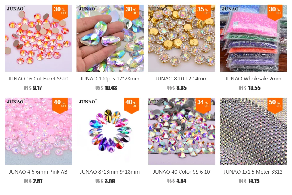Click the JUNAO 4 5 6mm Pink AB title
Image resolution: width=292 pixels, height=195 pixels.
[x=38, y=172]
